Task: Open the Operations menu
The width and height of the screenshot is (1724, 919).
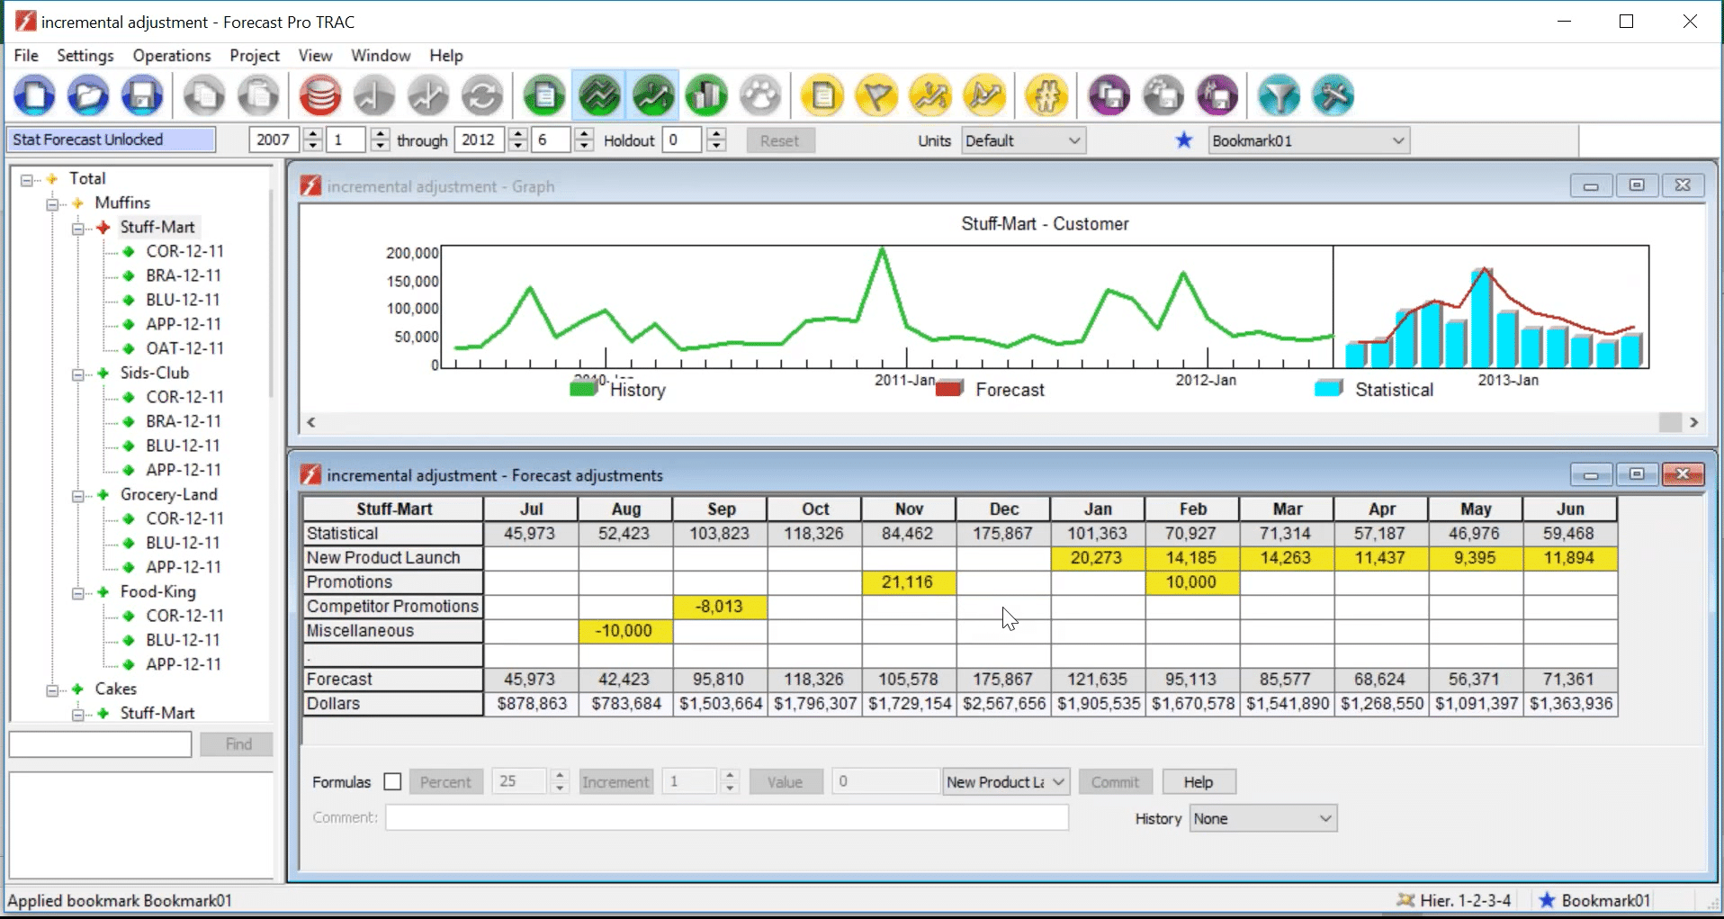Action: pos(171,56)
